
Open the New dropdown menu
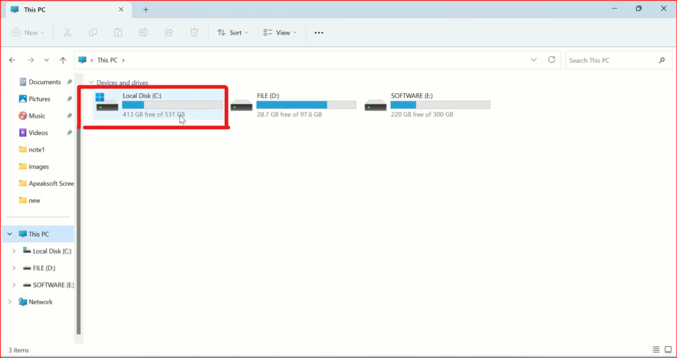(28, 32)
